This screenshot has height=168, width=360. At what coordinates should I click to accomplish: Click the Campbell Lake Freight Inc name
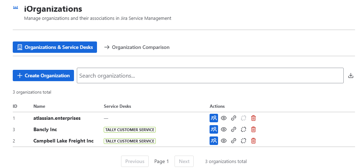click(x=63, y=141)
